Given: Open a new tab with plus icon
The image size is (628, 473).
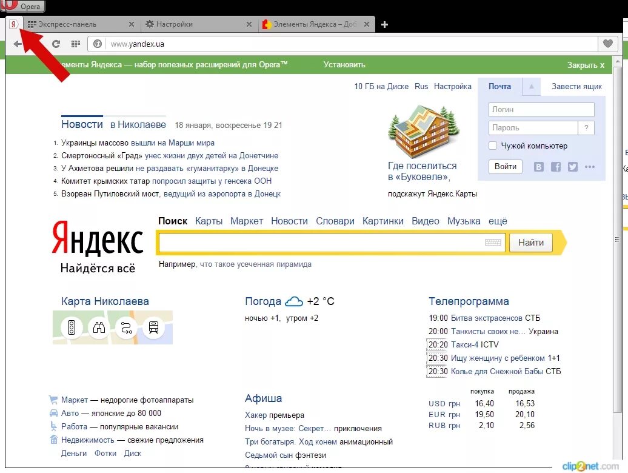Looking at the screenshot, I should point(384,25).
